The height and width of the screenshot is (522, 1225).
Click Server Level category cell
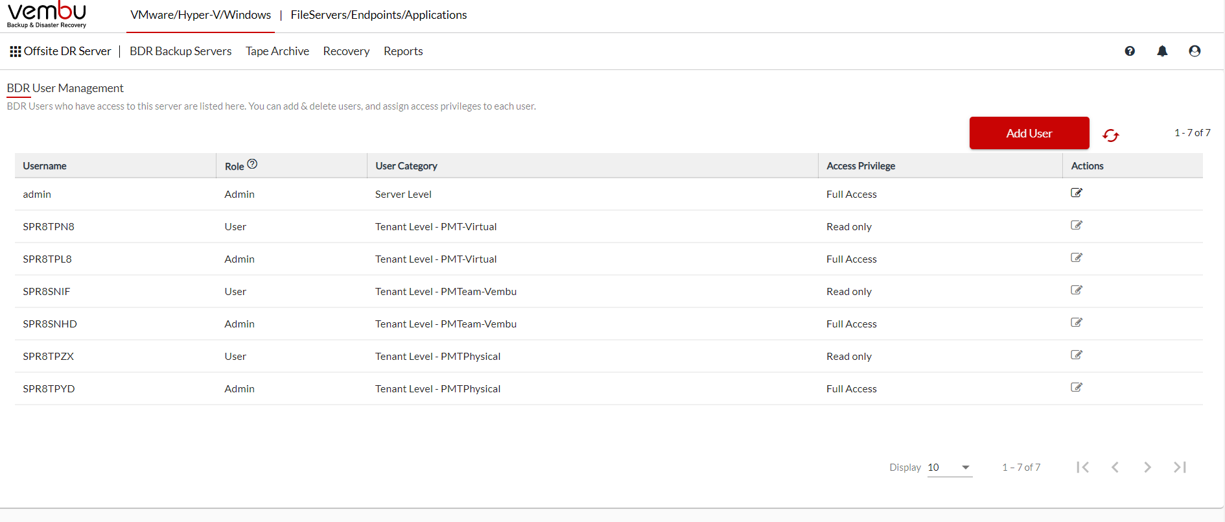click(x=403, y=195)
